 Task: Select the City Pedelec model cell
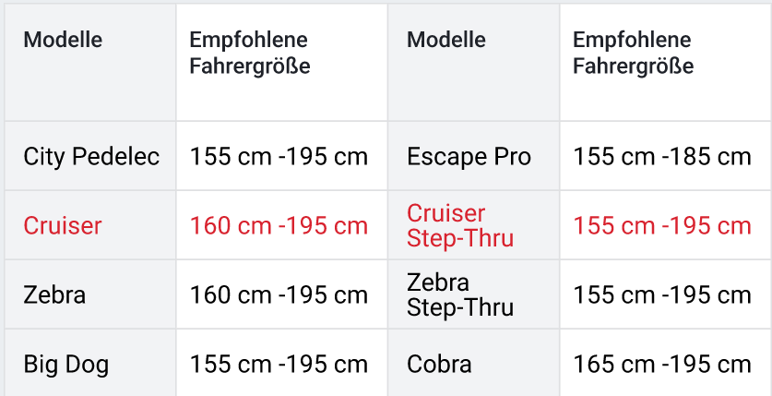point(91,156)
